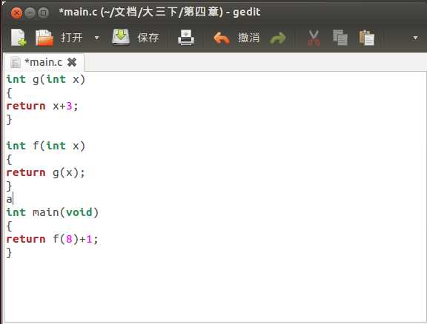Click the line 'return f(8)+1;'
This screenshot has width=427, height=324.
point(52,239)
